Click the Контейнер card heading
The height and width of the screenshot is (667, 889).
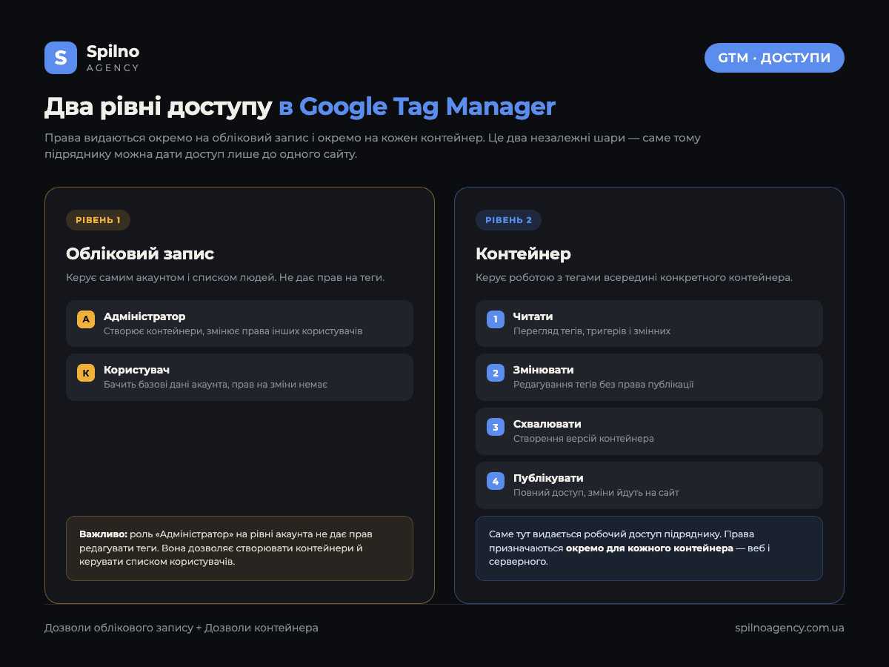tap(523, 253)
